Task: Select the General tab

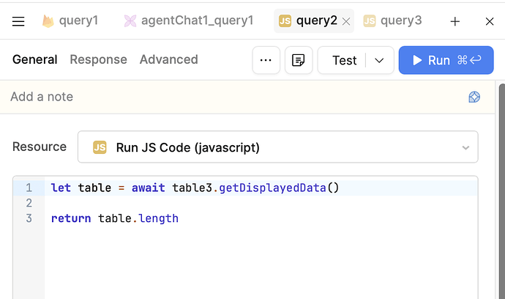Action: tap(34, 59)
